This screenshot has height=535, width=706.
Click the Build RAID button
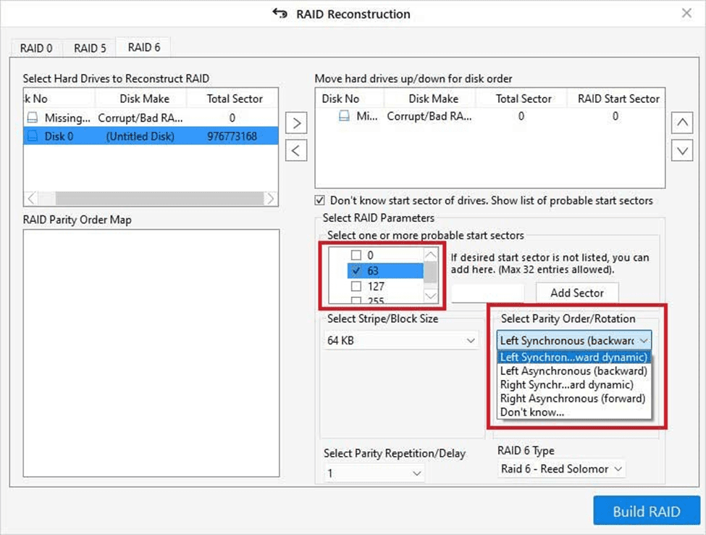pyautogui.click(x=647, y=510)
